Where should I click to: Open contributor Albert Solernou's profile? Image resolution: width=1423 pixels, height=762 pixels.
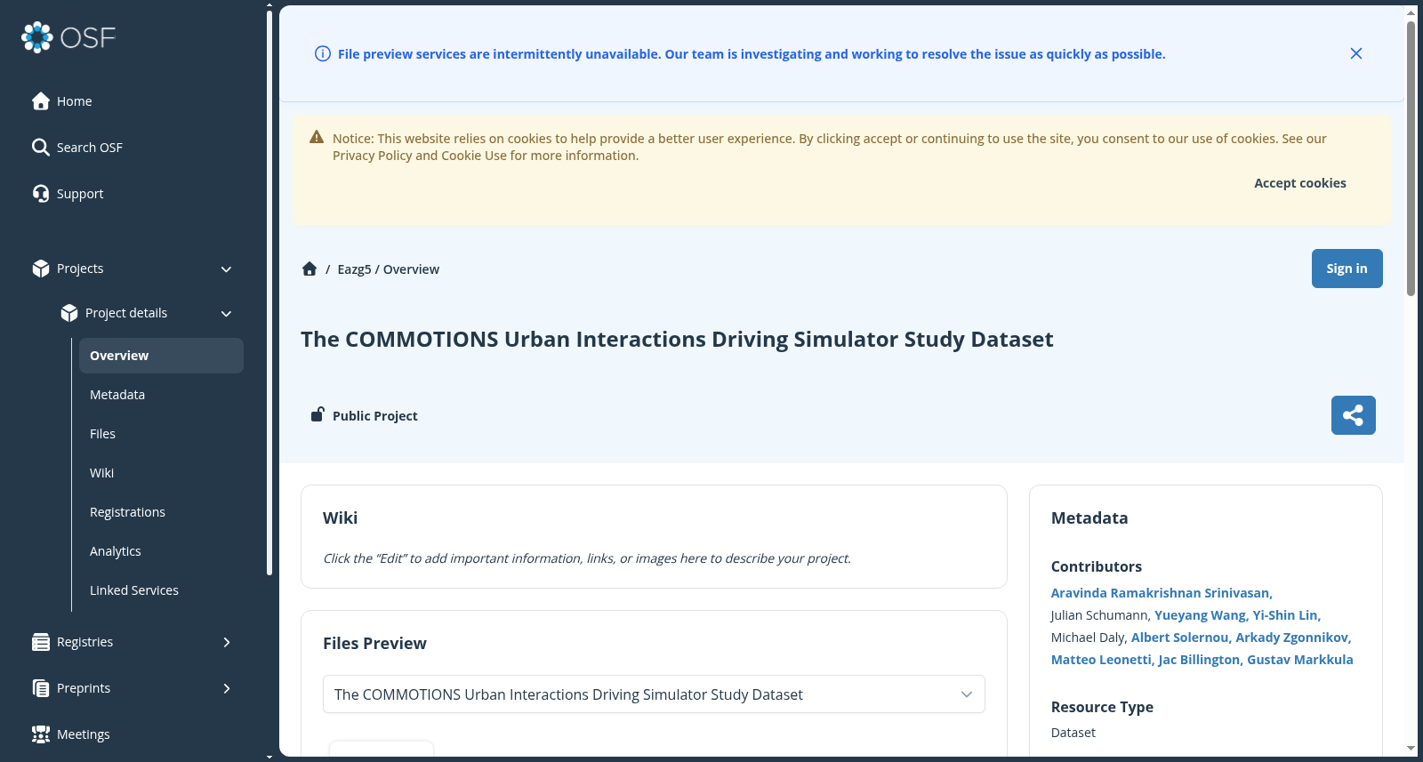(x=1179, y=638)
